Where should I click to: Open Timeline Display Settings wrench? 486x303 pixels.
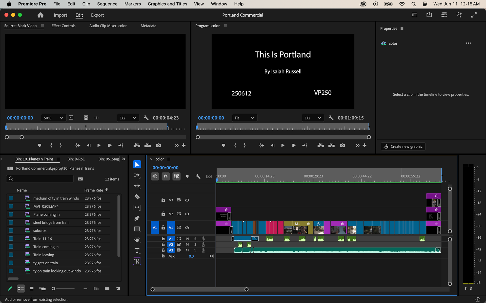click(198, 176)
